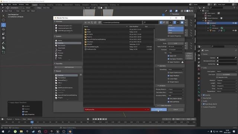This screenshot has height=134, width=238.
Task: Open Up axis dropdown
Action: click(x=176, y=53)
